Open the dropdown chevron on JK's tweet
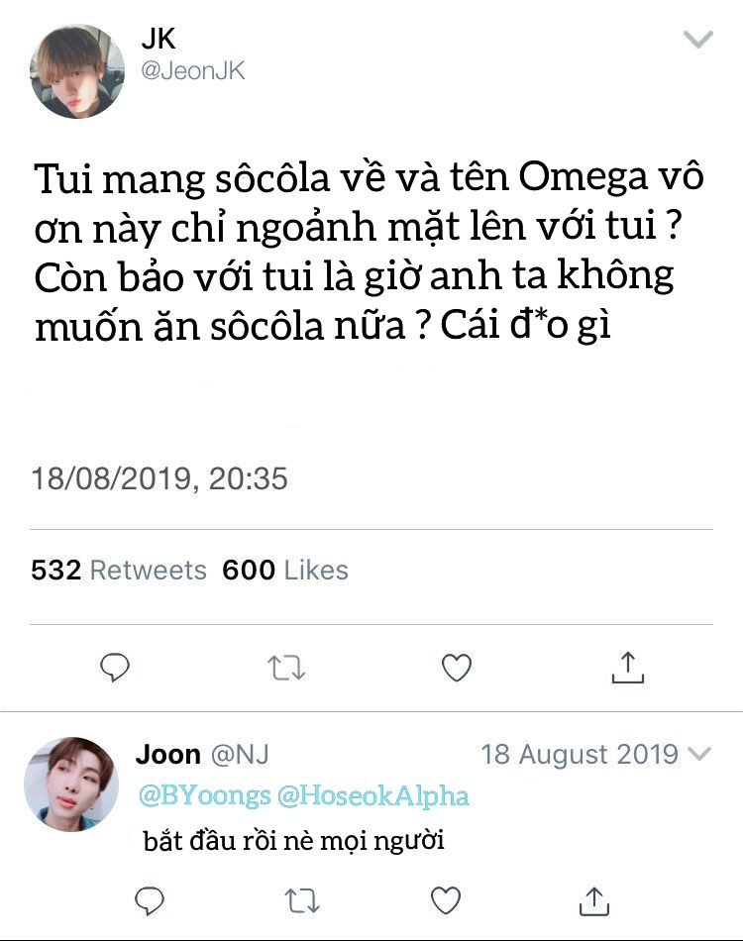Screen dimensions: 743x941 click(699, 40)
